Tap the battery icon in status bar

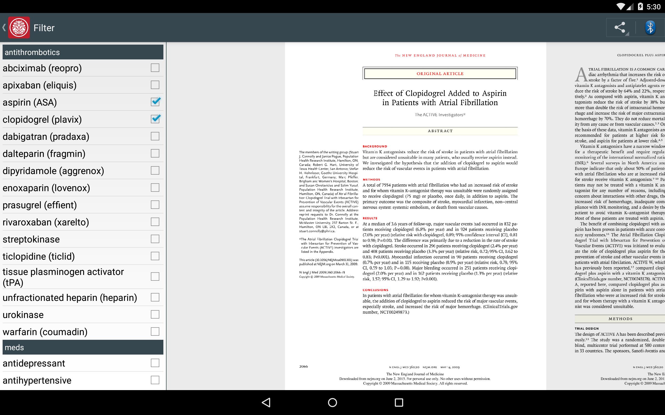point(640,6)
